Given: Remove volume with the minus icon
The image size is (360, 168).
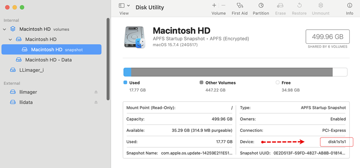Looking at the screenshot, I should pyautogui.click(x=223, y=5).
